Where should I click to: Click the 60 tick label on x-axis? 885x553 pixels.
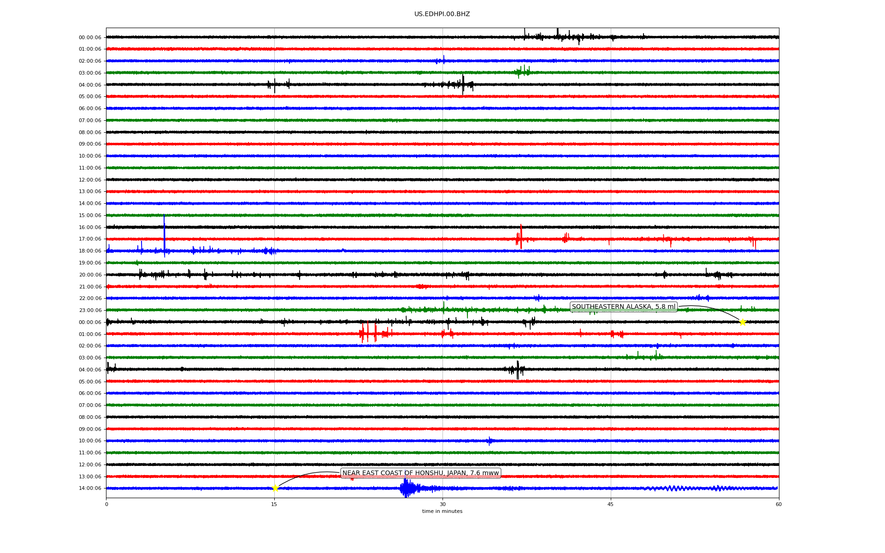(779, 504)
